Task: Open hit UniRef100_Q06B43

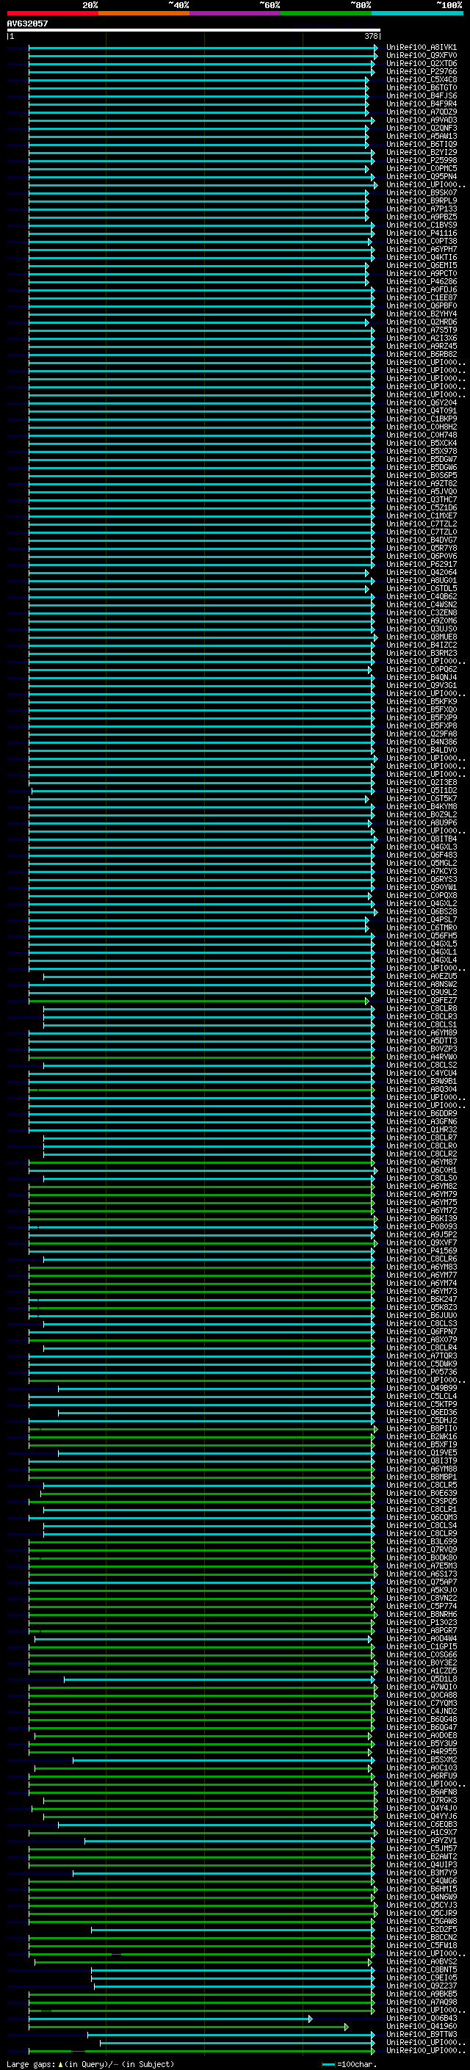Action: [x=422, y=2019]
